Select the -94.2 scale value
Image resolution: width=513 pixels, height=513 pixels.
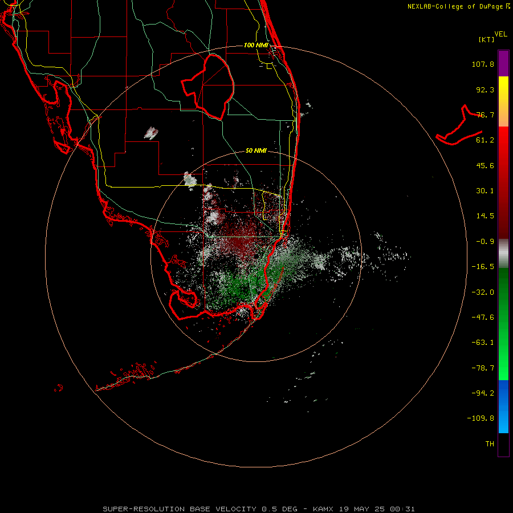click(x=483, y=393)
